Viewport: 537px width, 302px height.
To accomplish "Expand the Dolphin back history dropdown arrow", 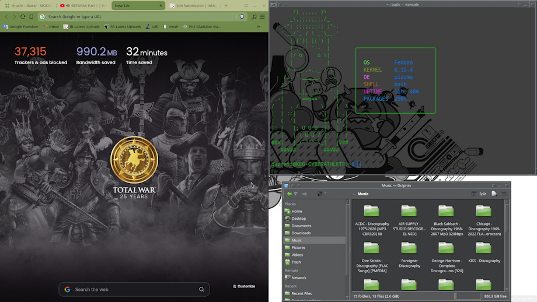I will [x=296, y=194].
